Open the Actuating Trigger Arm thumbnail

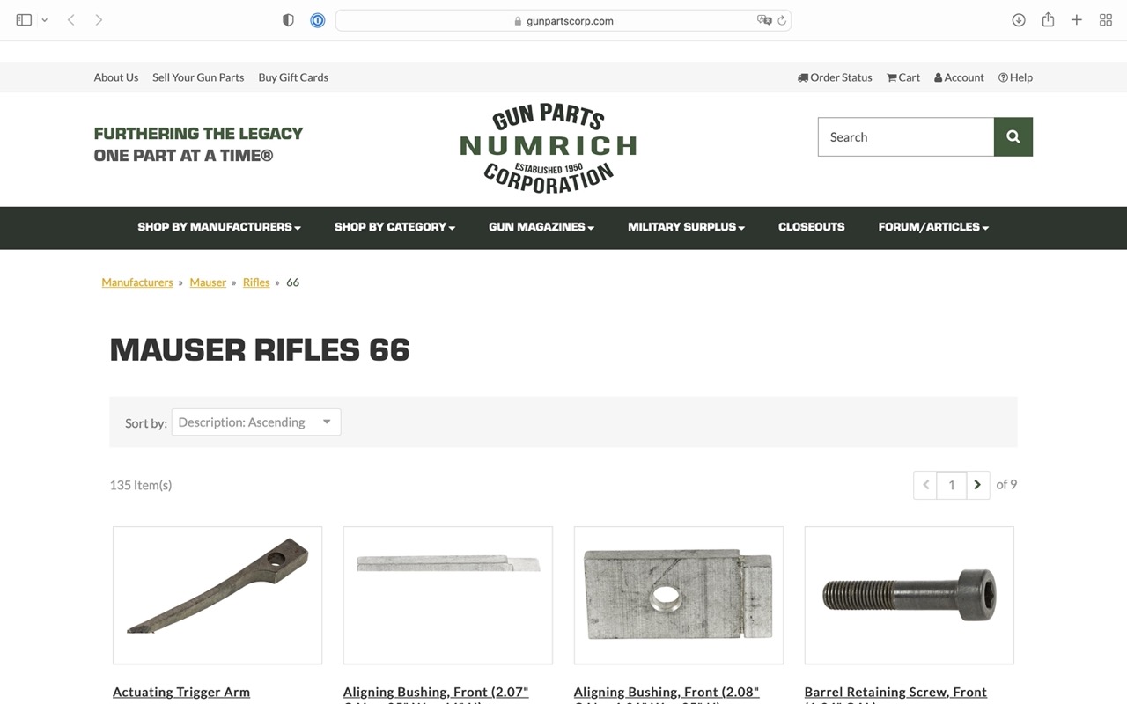[217, 595]
